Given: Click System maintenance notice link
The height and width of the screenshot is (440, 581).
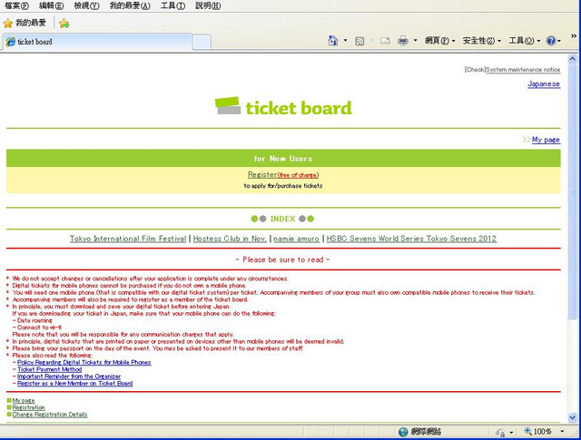Looking at the screenshot, I should tap(523, 70).
